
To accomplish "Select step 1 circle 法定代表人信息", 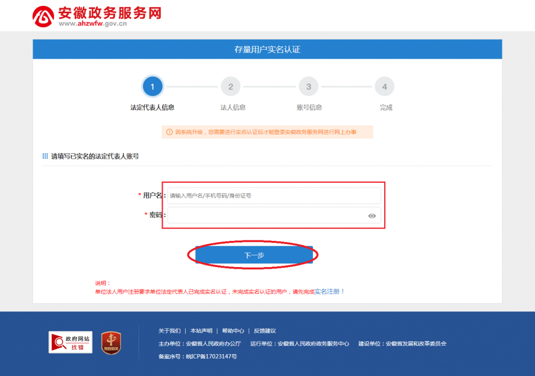I will tap(153, 86).
